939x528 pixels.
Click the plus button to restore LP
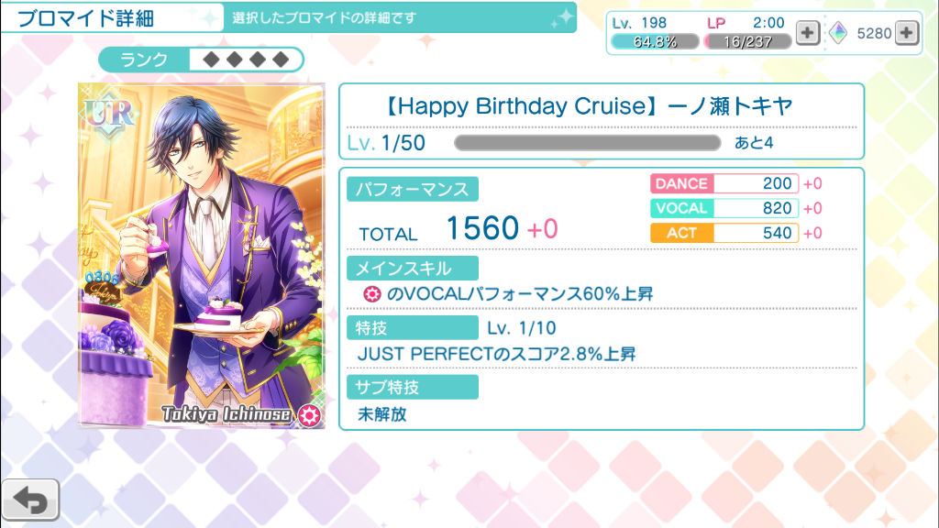(807, 32)
